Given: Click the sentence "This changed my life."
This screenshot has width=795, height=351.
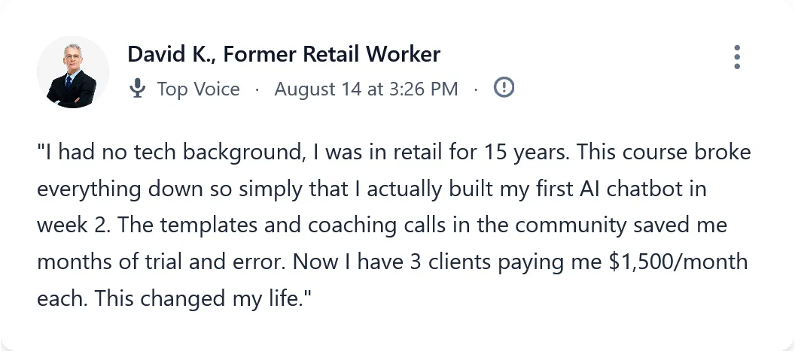Looking at the screenshot, I should click(204, 298).
